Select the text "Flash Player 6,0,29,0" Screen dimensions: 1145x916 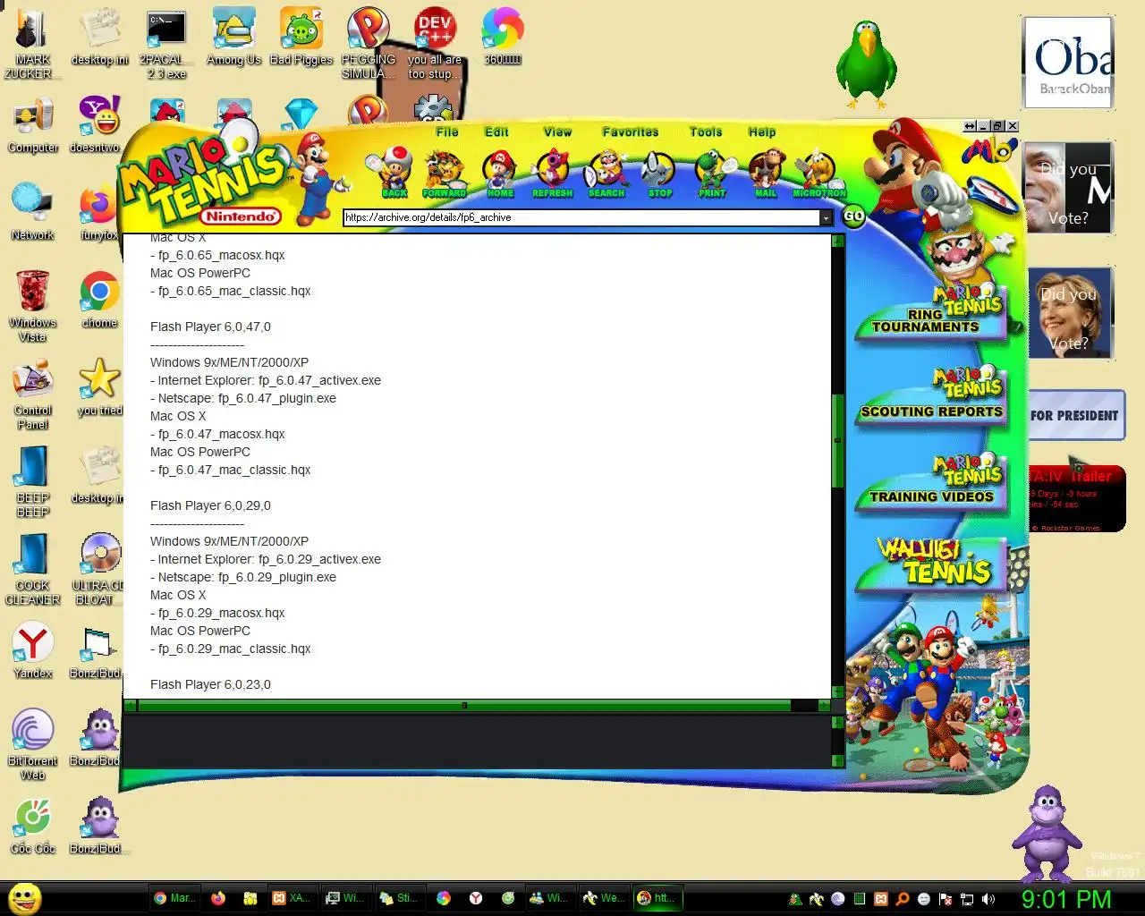(x=210, y=505)
